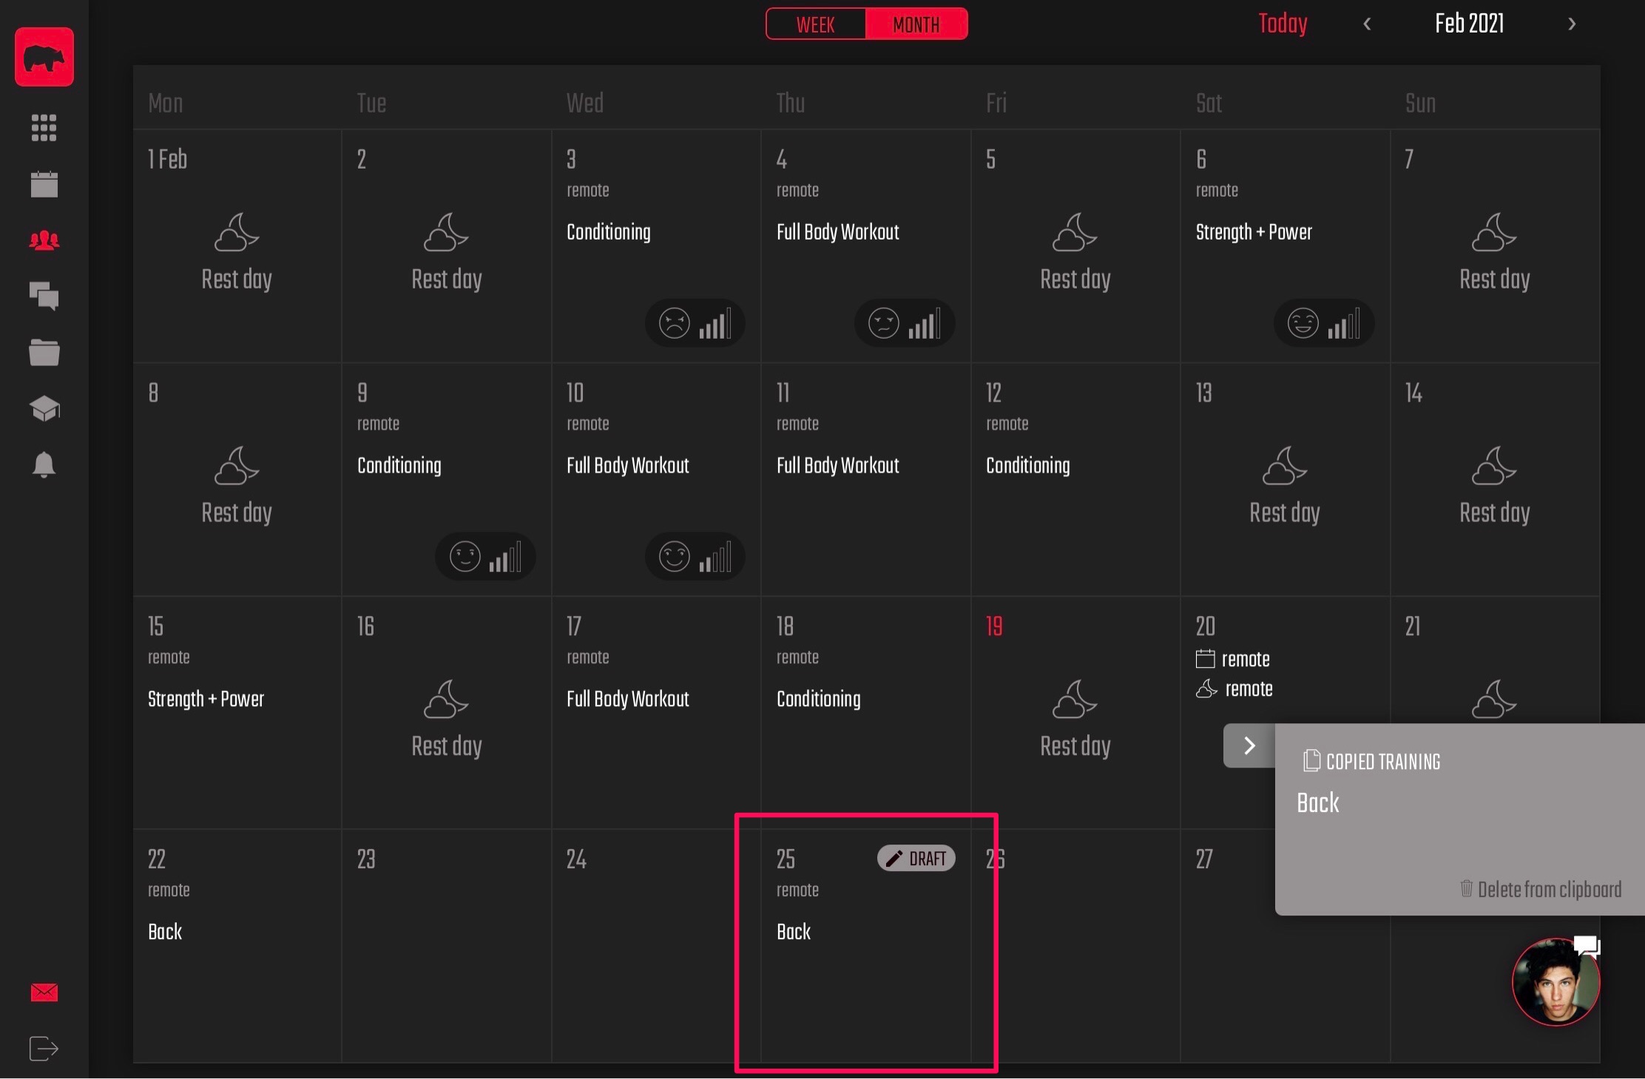Screen dimensions: 1645x1079
Task: Click the Today link
Action: point(1283,24)
